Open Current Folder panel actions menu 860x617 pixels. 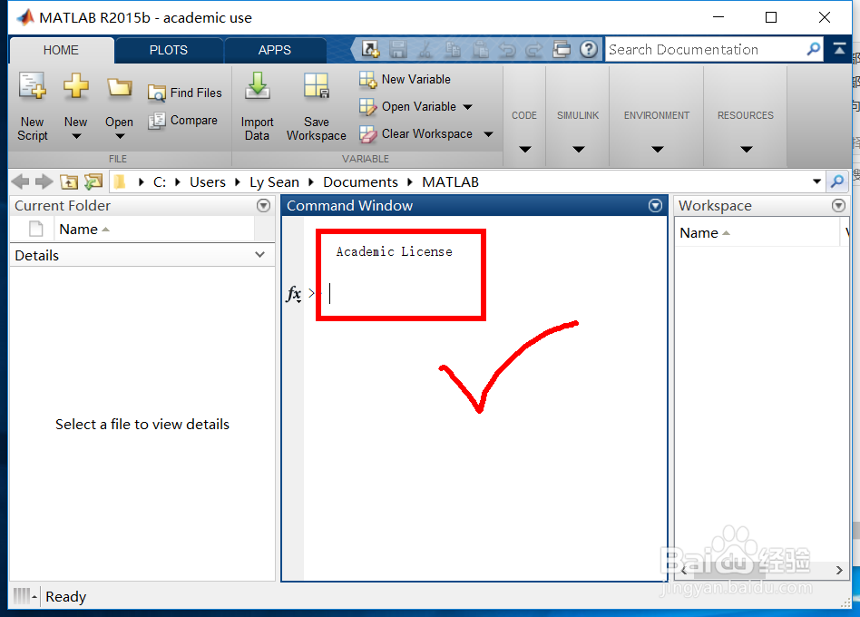pos(264,206)
